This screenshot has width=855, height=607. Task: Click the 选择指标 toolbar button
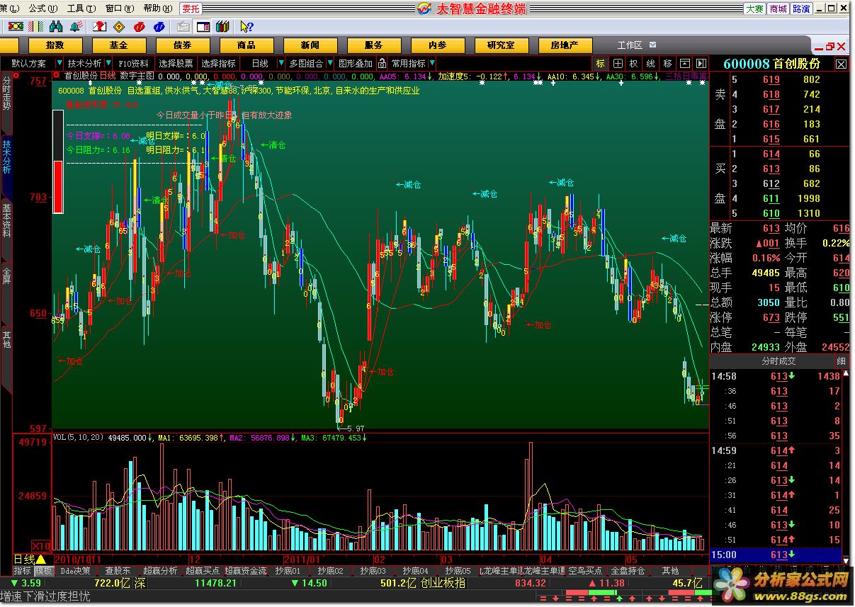(x=218, y=63)
